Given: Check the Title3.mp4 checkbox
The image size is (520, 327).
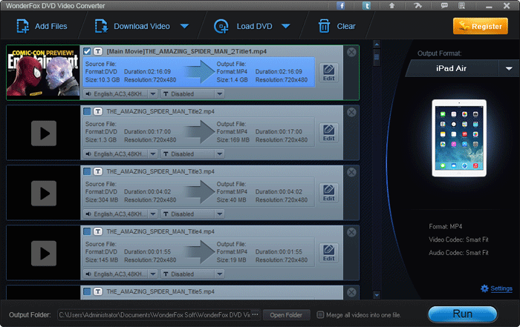Looking at the screenshot, I should 87,171.
